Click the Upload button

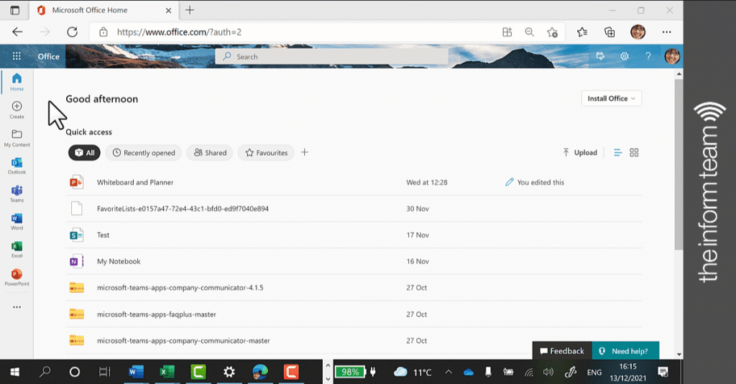580,152
